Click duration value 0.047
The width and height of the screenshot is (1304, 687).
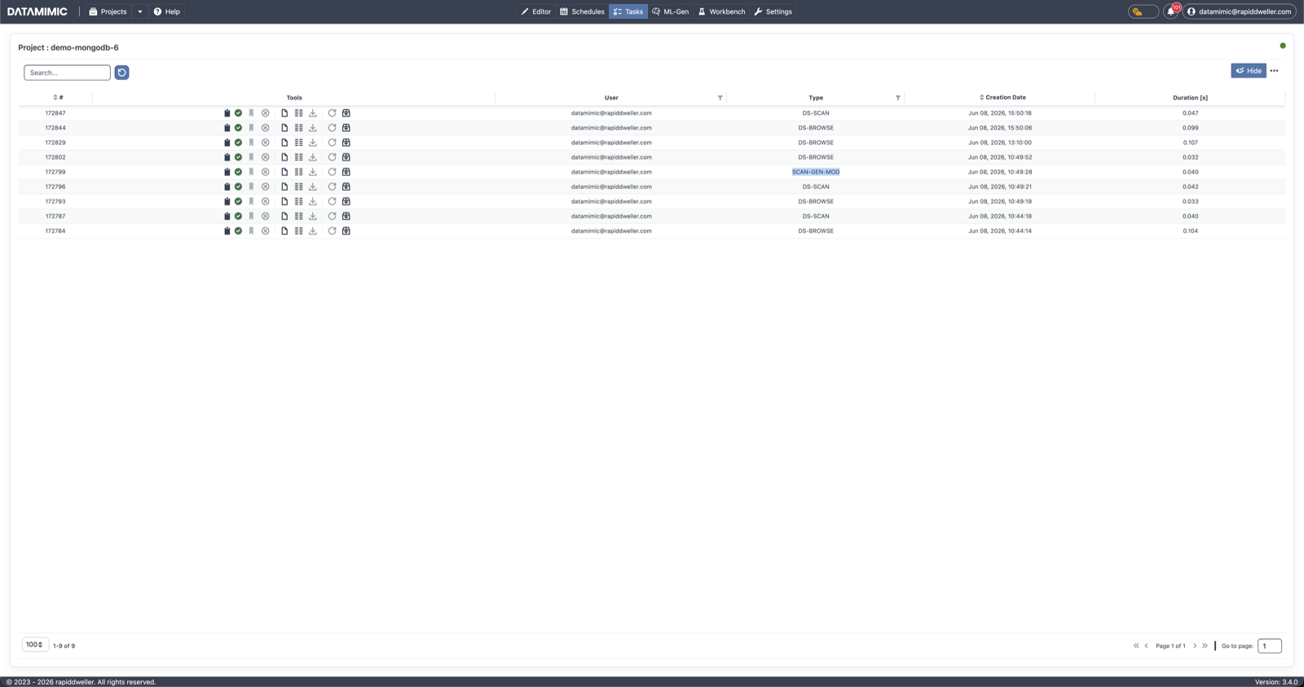[x=1191, y=113]
